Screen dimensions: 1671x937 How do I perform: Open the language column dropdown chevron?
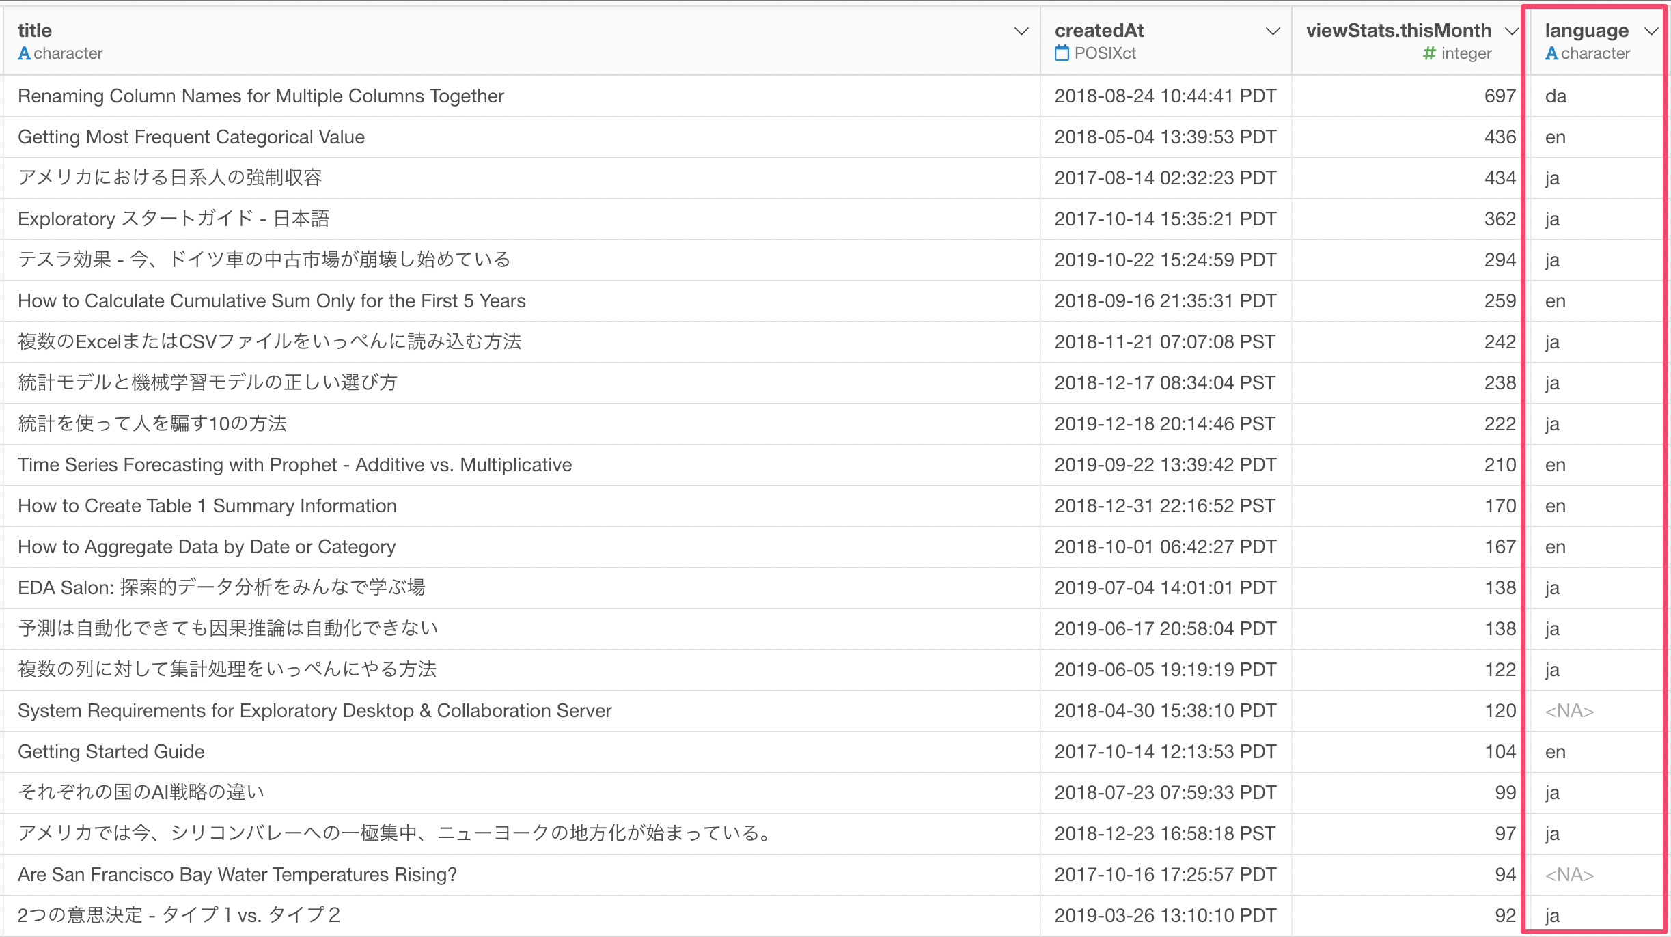pyautogui.click(x=1651, y=31)
